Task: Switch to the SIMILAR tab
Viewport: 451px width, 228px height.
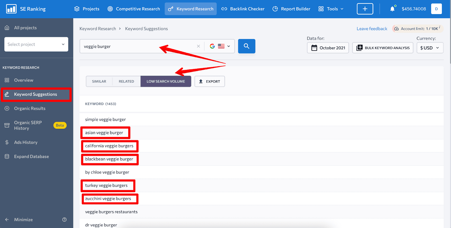Action: tap(99, 81)
